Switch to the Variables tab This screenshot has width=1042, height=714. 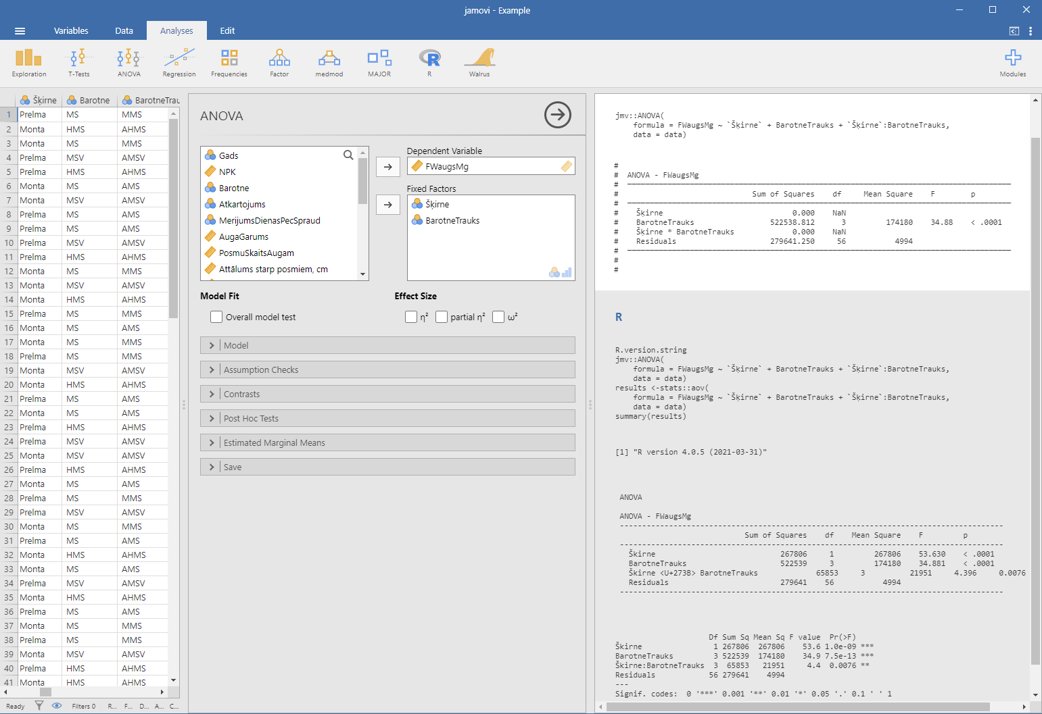click(71, 30)
